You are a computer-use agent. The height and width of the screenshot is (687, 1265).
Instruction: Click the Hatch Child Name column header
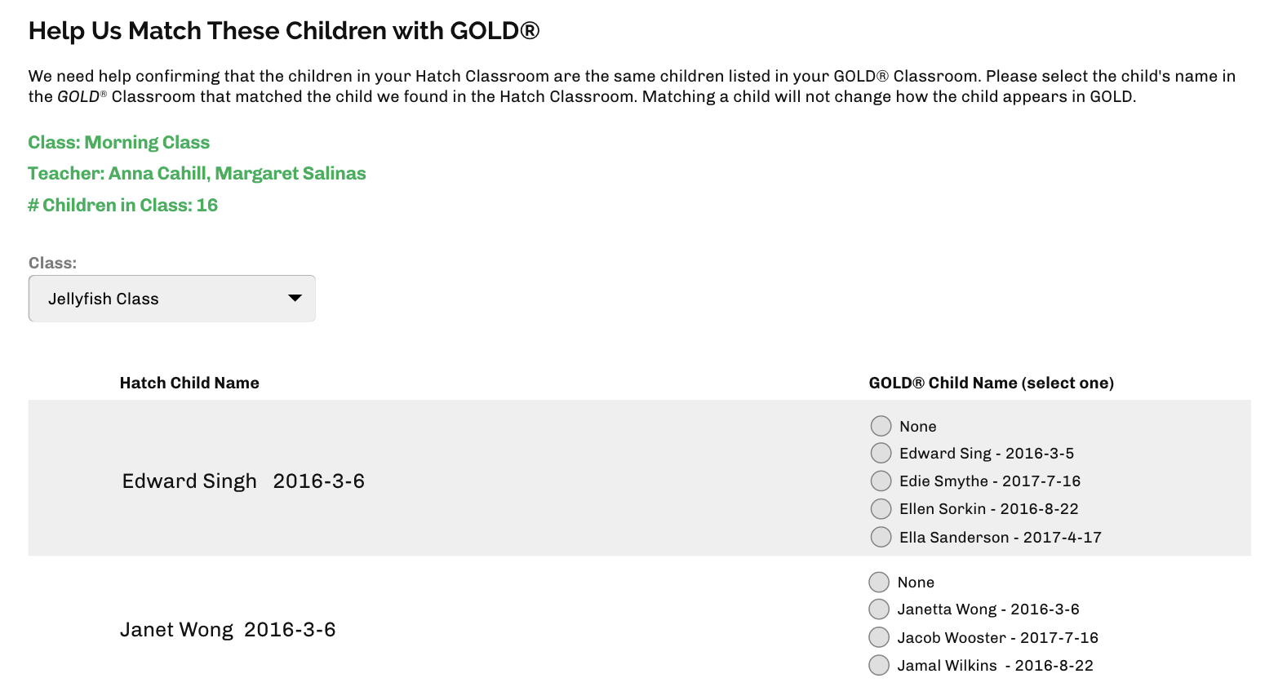coord(189,382)
